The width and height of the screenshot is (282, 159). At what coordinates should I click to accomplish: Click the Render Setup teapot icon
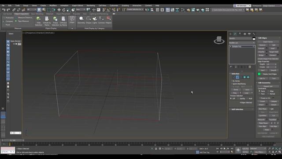(188, 10)
